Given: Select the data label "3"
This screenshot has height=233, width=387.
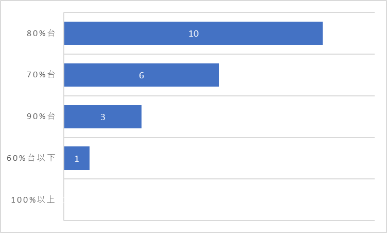Looking at the screenshot, I should (x=103, y=117).
